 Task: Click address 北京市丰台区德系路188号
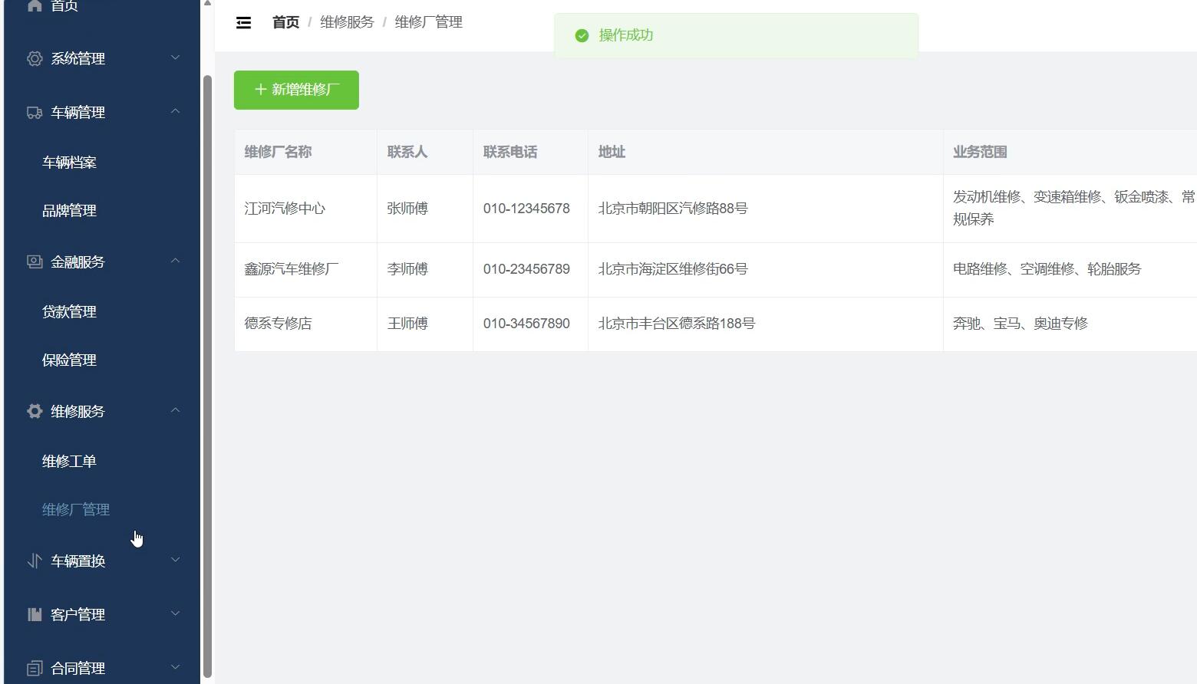click(676, 324)
